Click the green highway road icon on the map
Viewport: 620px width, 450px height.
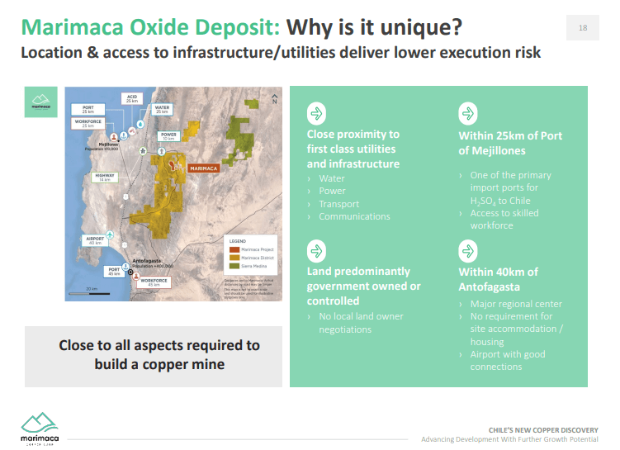(143, 151)
